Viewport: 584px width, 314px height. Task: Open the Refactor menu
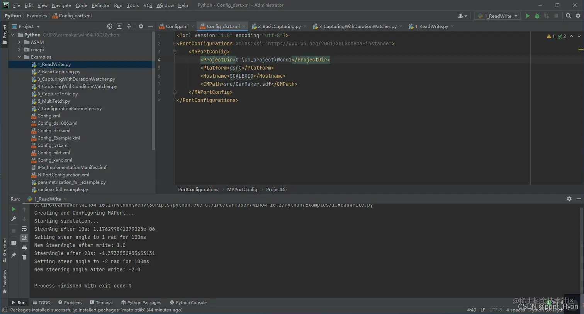click(x=100, y=5)
